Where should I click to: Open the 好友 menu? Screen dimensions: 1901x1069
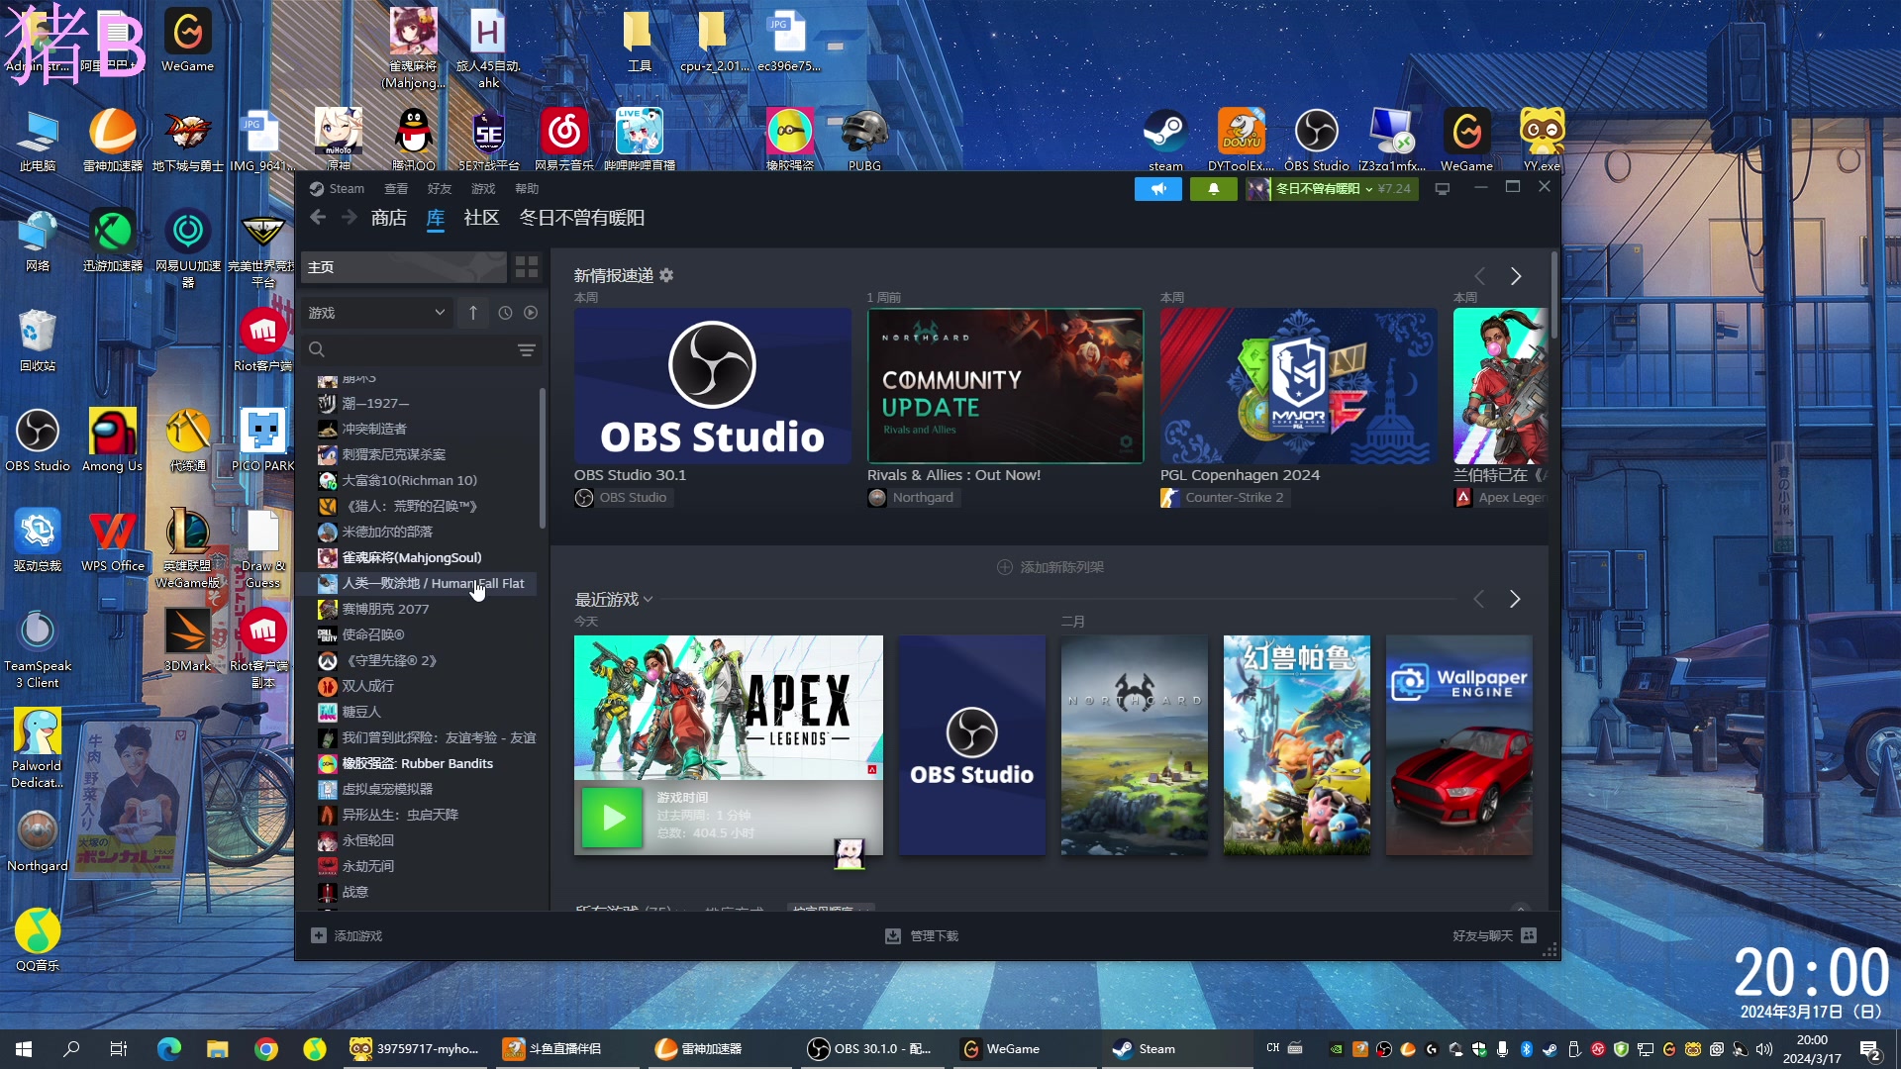click(x=440, y=188)
